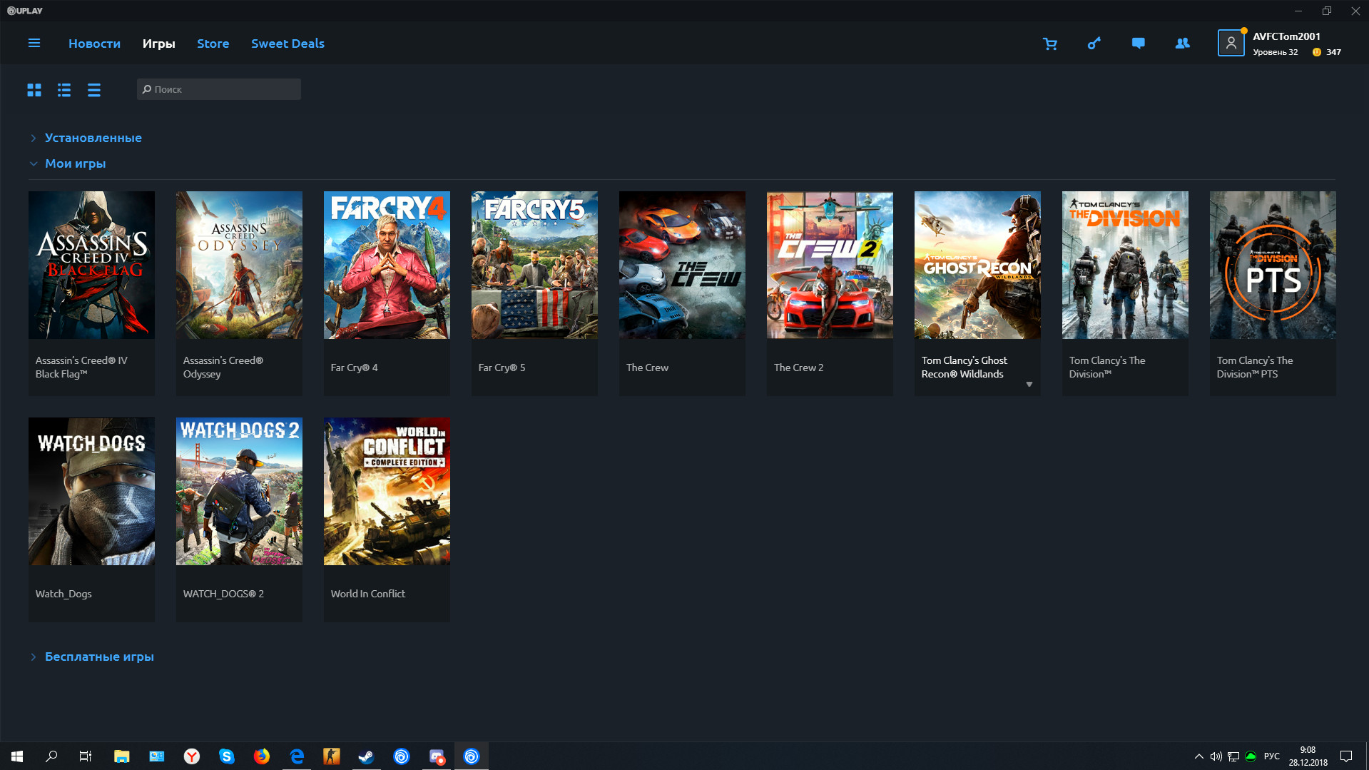
Task: Open the volume control in tray
Action: tap(1216, 756)
